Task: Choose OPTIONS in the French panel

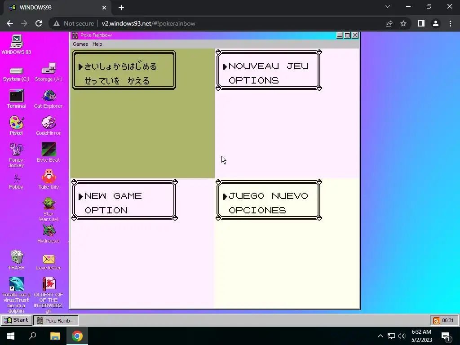Action: coord(254,80)
